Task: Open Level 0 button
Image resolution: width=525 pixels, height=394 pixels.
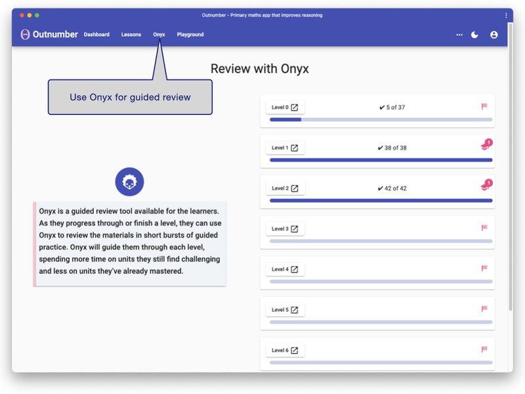Action: click(285, 108)
